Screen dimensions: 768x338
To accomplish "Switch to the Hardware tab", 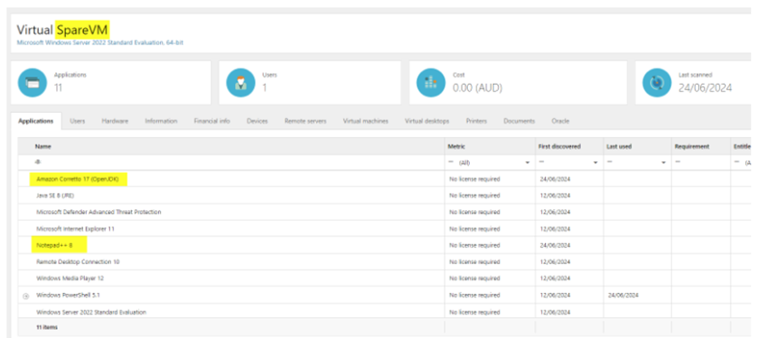I will tap(115, 121).
